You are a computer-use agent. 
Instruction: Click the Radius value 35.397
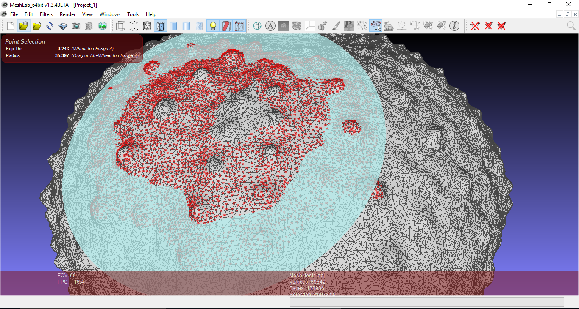pyautogui.click(x=62, y=55)
